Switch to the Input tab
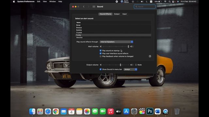This screenshot has height=117, width=209. [x=124, y=14]
